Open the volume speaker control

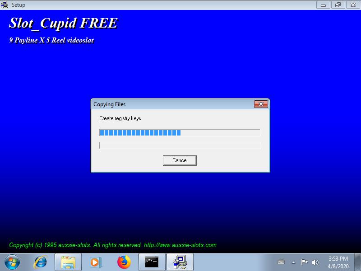click(x=315, y=262)
